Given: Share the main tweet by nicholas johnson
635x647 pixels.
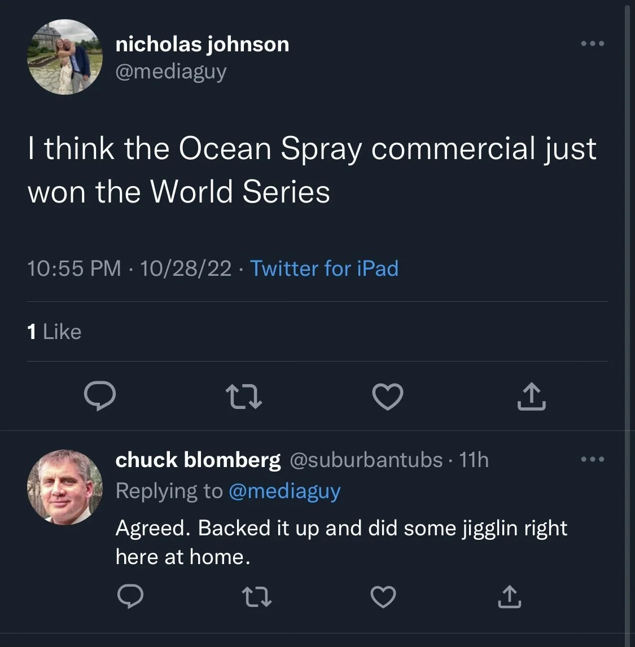Looking at the screenshot, I should pyautogui.click(x=532, y=396).
